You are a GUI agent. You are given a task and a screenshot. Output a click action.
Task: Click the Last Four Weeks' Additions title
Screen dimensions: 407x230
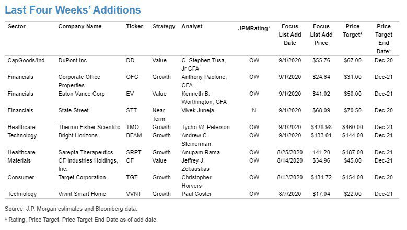coord(73,10)
